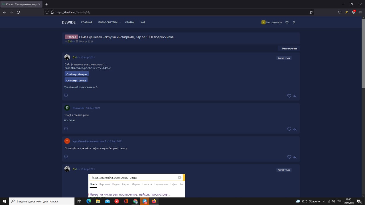Reload the current page
This screenshot has width=365, height=205.
pyautogui.click(x=18, y=12)
